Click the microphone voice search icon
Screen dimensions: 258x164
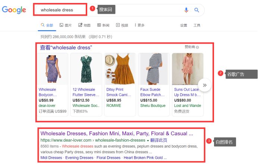(186, 10)
